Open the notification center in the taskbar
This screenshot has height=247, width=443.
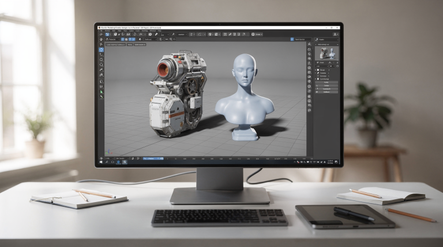click(336, 162)
